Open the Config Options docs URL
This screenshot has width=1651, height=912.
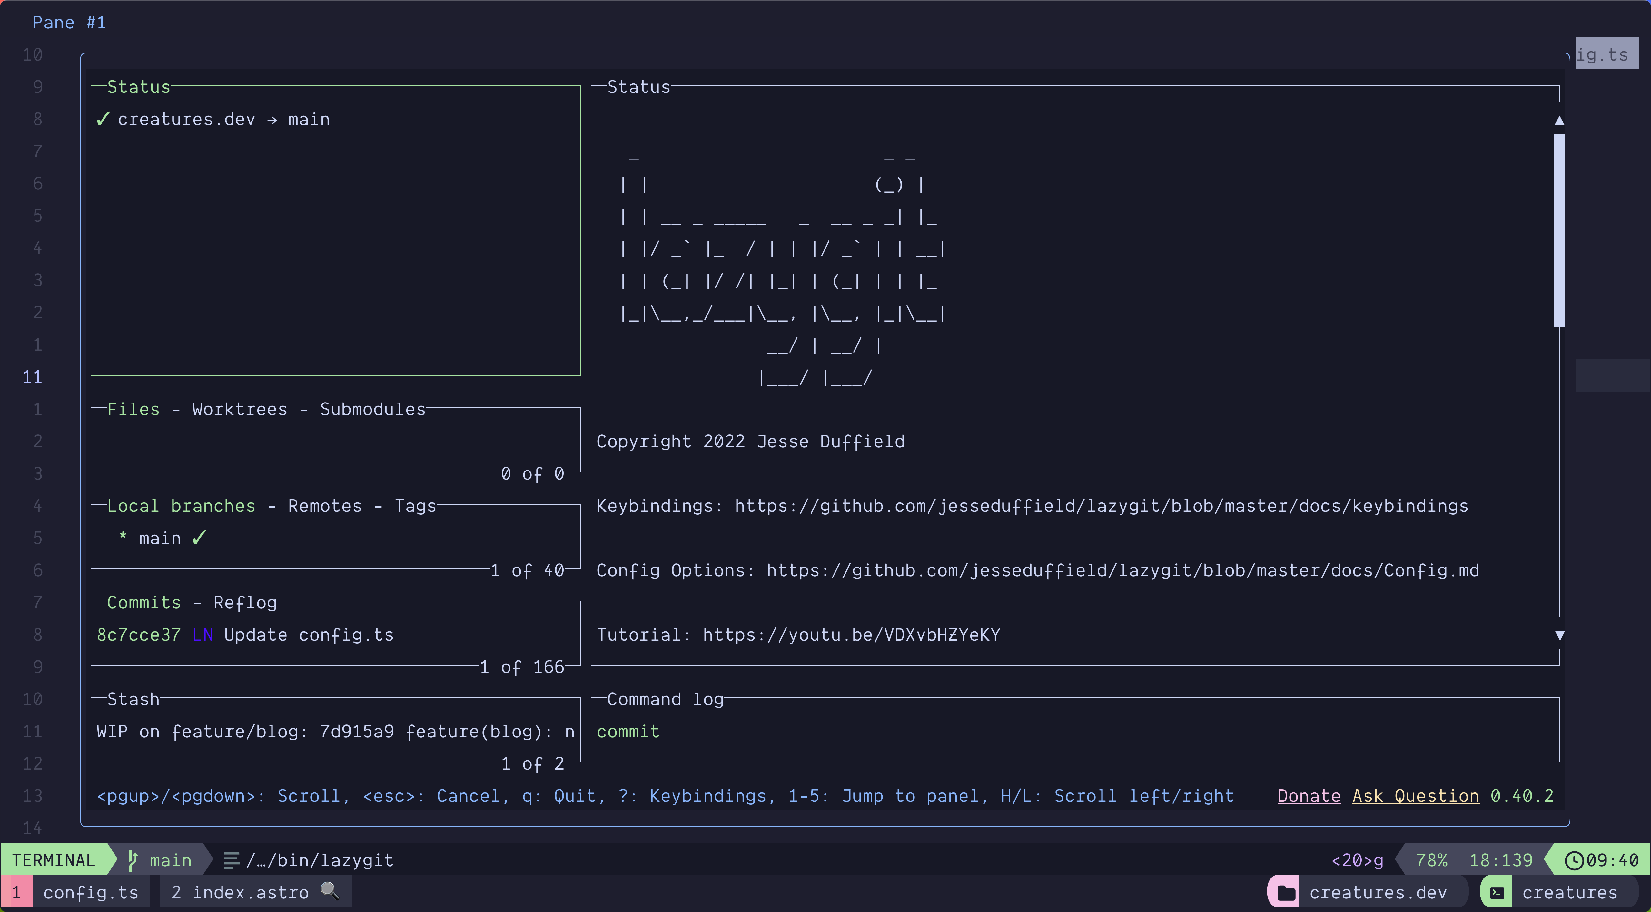(1123, 571)
